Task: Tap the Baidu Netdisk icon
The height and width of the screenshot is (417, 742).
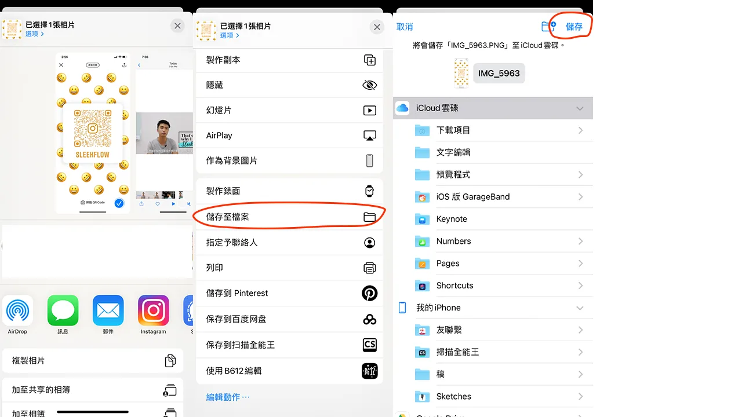Action: coord(369,319)
